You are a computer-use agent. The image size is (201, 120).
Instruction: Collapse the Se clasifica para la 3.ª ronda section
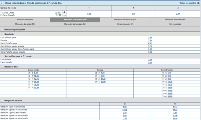[2, 56]
